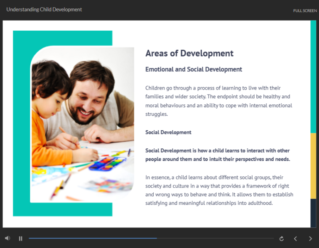Screen dimensions: 319x248
Task: Click the bold Social Development label
Action: [168, 132]
